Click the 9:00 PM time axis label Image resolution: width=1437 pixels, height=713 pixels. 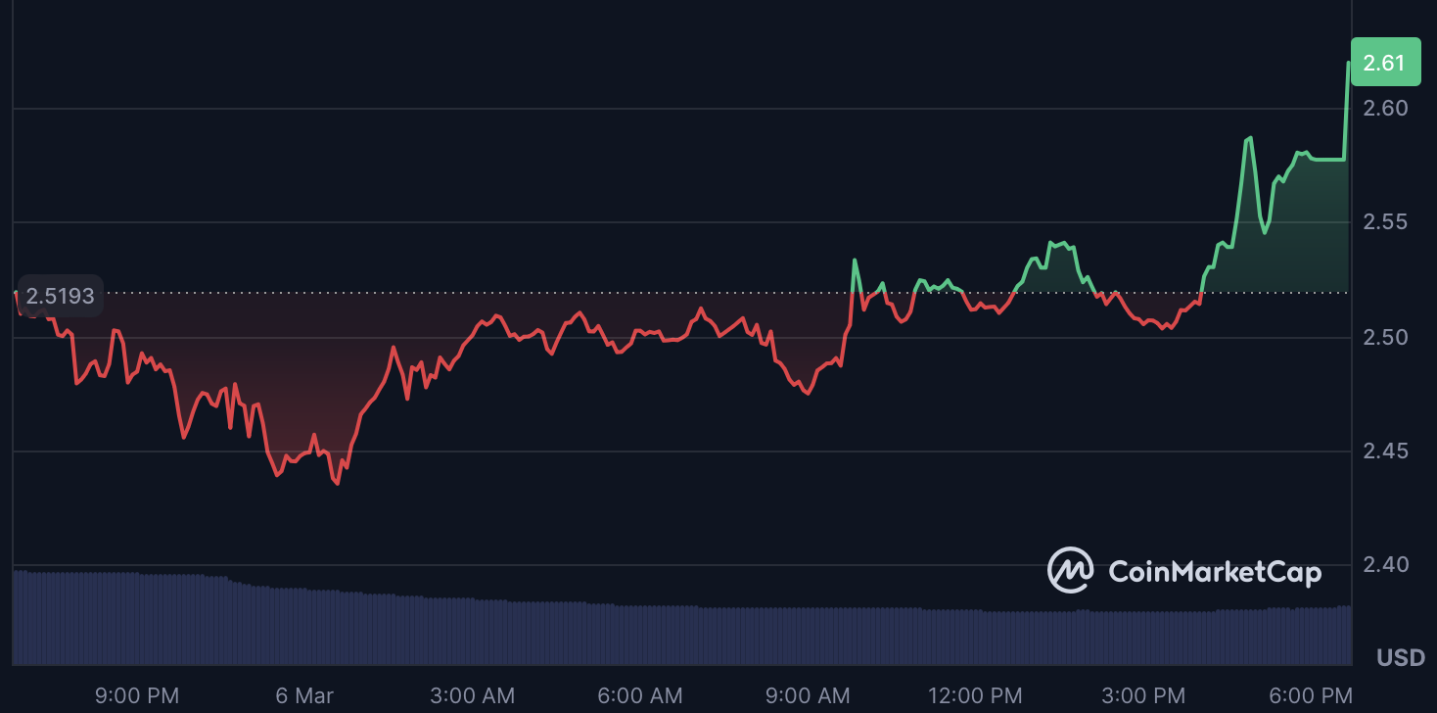137,696
